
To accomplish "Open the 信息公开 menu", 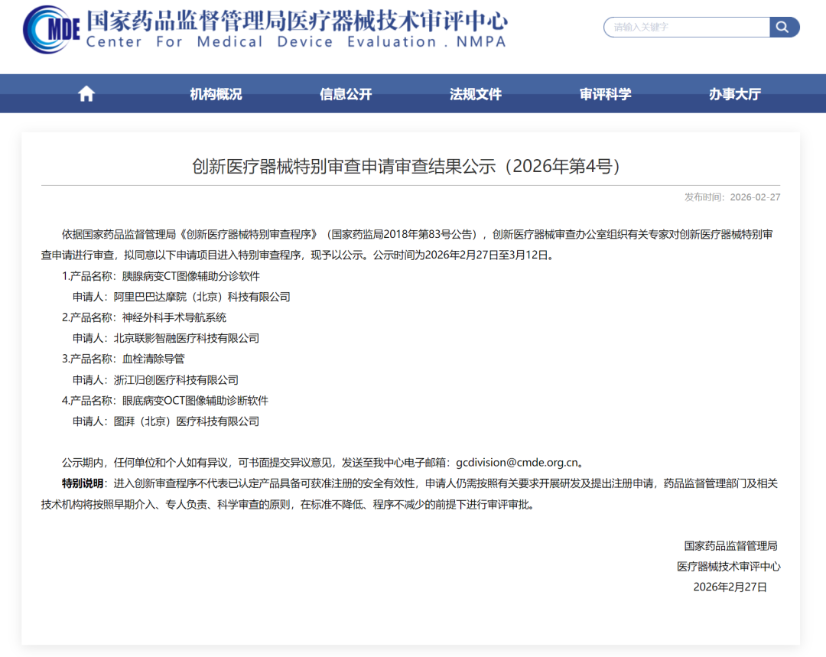I will [x=346, y=94].
